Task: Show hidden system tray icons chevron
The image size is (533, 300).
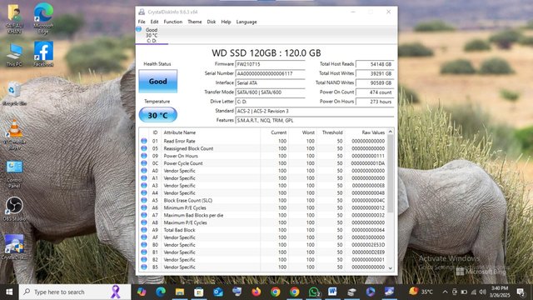Action: click(x=445, y=292)
